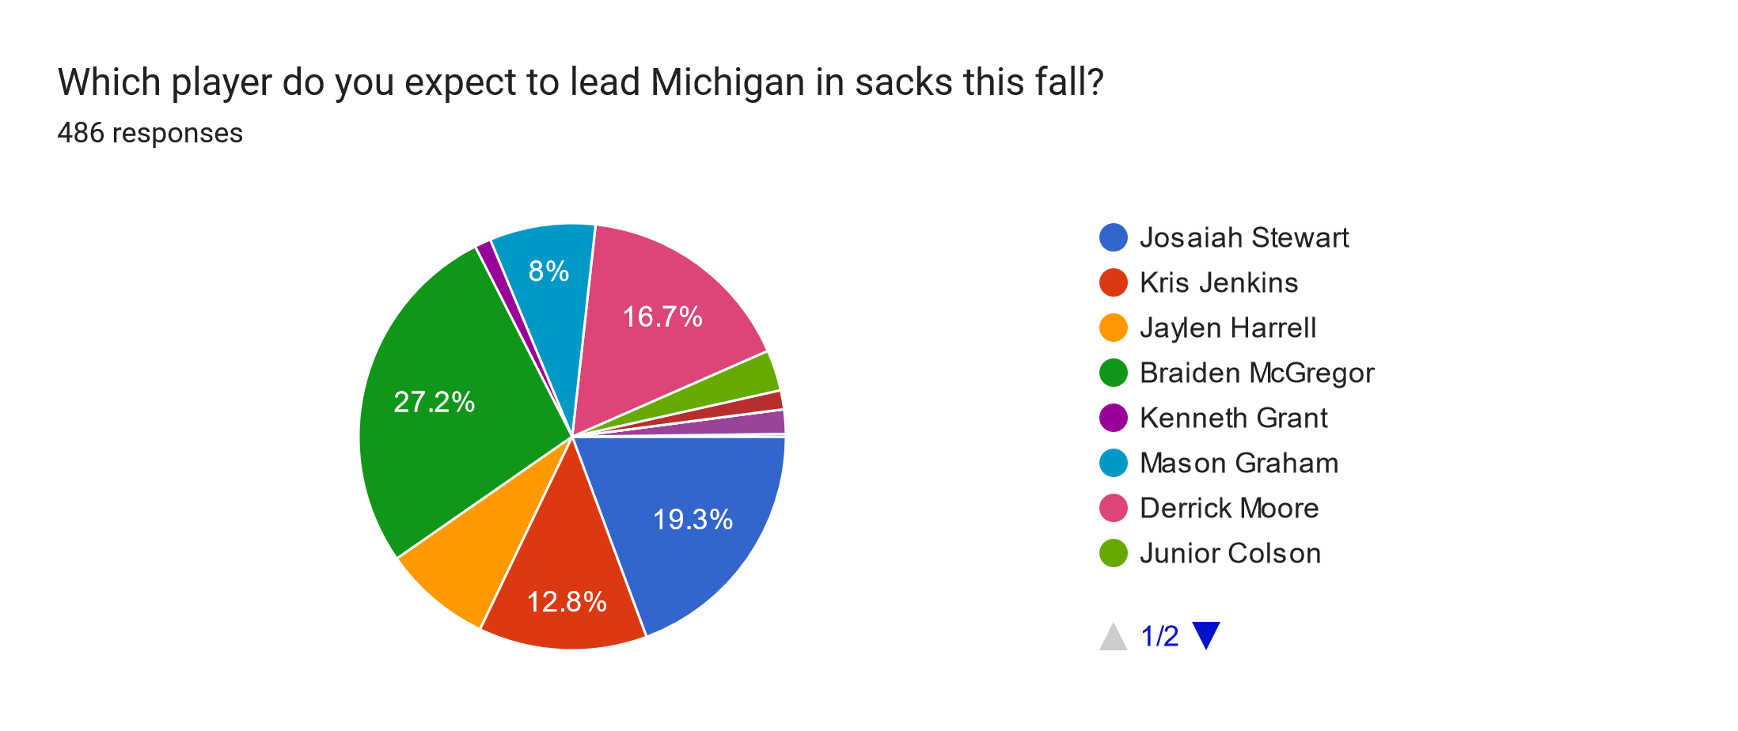Click the lime Junior Colson legend dot

coord(1113,553)
